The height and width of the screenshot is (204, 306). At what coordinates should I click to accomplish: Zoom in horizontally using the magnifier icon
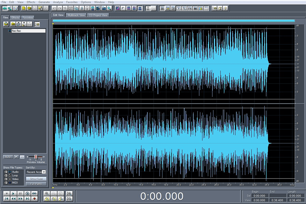47,193
